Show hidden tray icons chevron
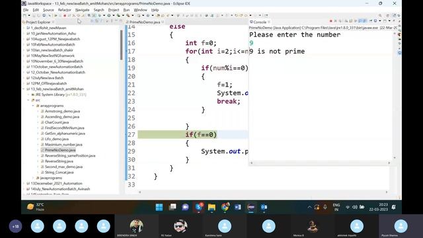423x238 pixels. (309, 207)
